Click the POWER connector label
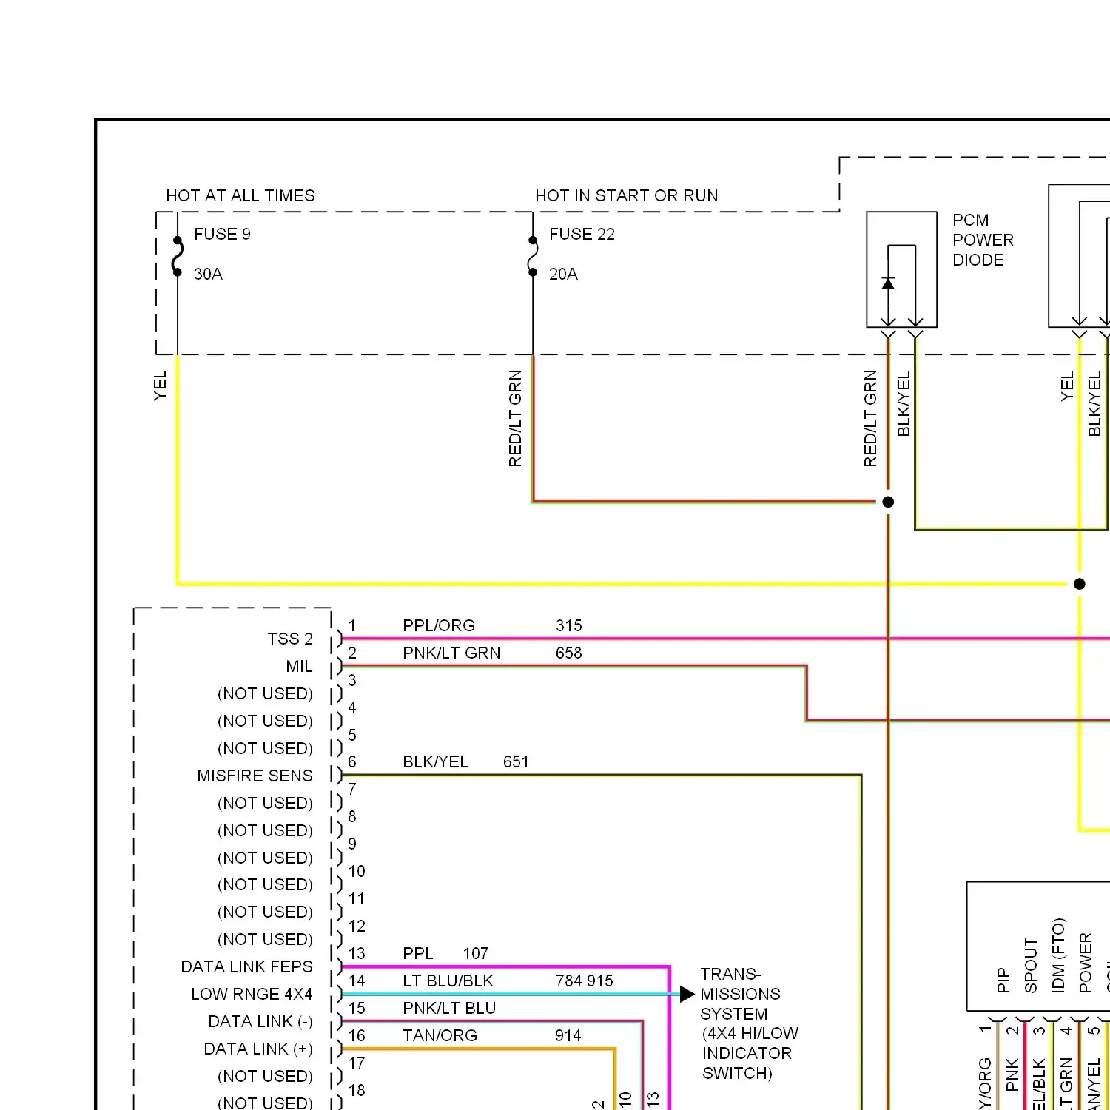 [x=1086, y=963]
